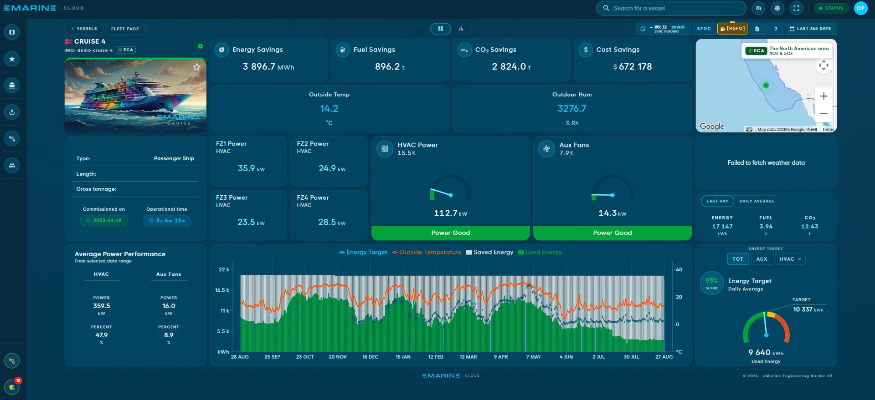Open the map view sidebar icon
The width and height of the screenshot is (875, 400).
12,32
